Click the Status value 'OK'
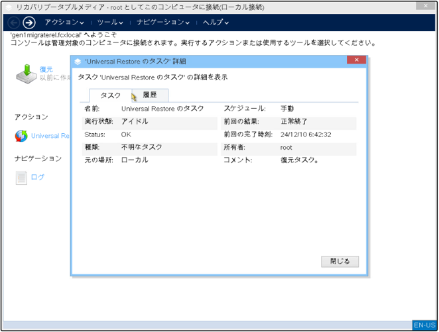Viewport: 439px width, 332px height. (x=126, y=135)
